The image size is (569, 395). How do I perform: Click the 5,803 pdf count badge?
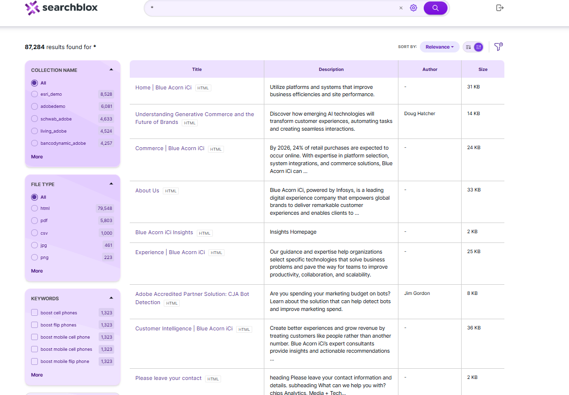pos(106,221)
